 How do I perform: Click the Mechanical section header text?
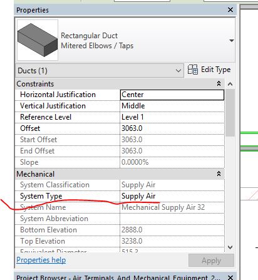(x=35, y=174)
